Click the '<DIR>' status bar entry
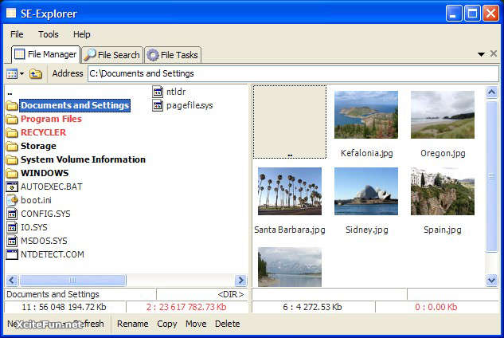Image resolution: width=504 pixels, height=338 pixels. click(230, 294)
